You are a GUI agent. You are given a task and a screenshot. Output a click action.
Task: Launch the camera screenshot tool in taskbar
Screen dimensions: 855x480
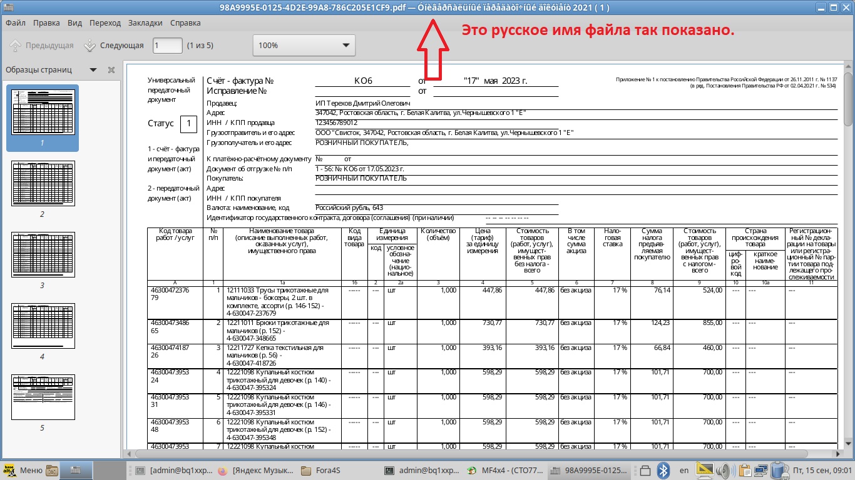(52, 470)
